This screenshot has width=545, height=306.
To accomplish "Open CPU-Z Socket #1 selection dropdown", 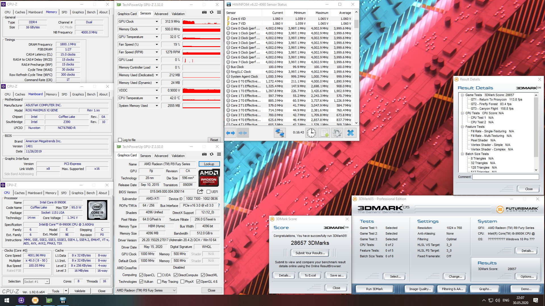I will (x=36, y=281).
